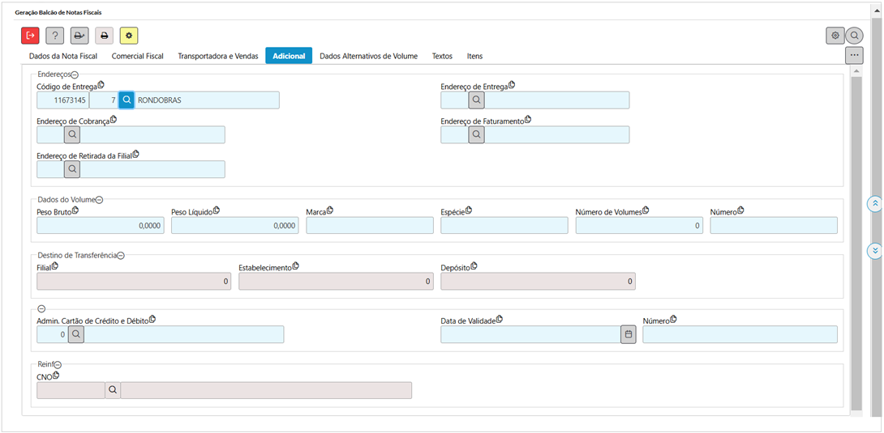Click the yellow gear toolbar button

pos(128,36)
